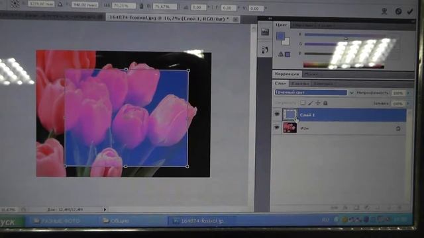
Task: Open the Коррекция tab
Action: pos(287,73)
